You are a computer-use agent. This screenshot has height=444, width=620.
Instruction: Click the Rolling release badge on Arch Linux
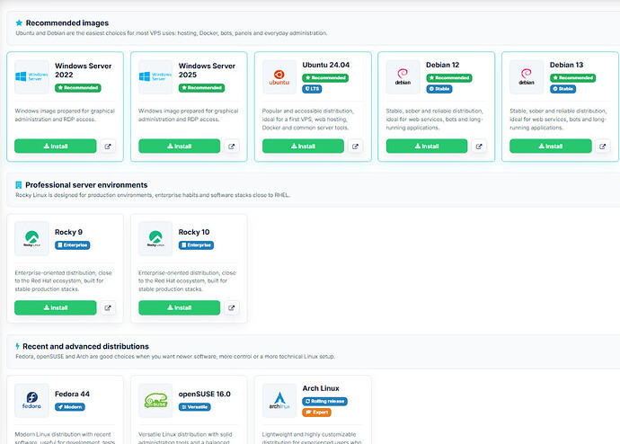pyautogui.click(x=325, y=401)
